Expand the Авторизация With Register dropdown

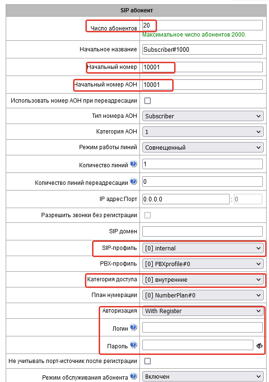[203, 311]
